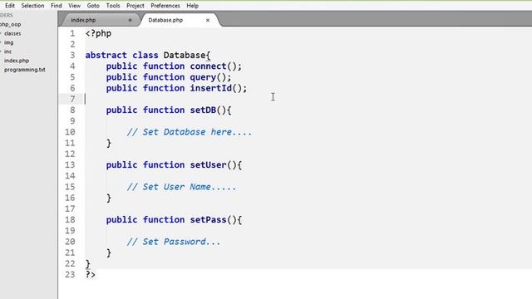This screenshot has width=532, height=299.
Task: Open index.php from the sidebar
Action: (17, 61)
